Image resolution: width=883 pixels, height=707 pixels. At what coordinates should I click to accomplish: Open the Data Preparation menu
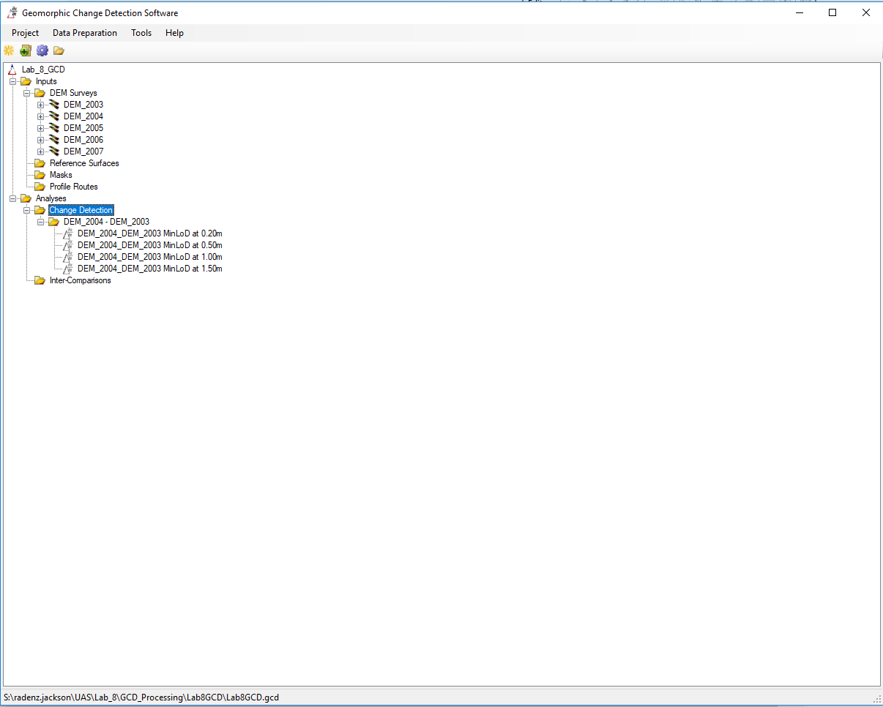tap(85, 33)
